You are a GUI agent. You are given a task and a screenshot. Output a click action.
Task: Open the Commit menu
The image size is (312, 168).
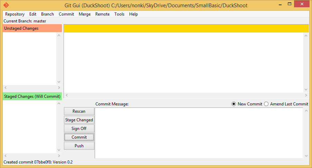(66, 14)
